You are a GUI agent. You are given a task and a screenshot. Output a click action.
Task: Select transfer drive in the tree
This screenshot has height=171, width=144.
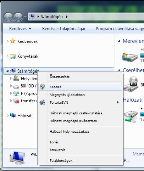29,101
